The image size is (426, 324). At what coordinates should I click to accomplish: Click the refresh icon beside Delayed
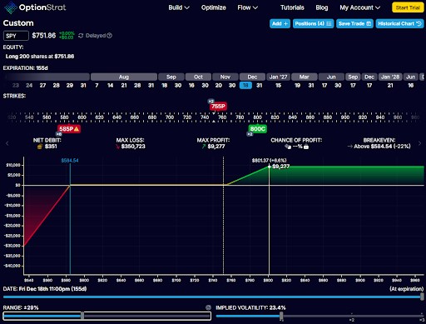click(x=81, y=36)
